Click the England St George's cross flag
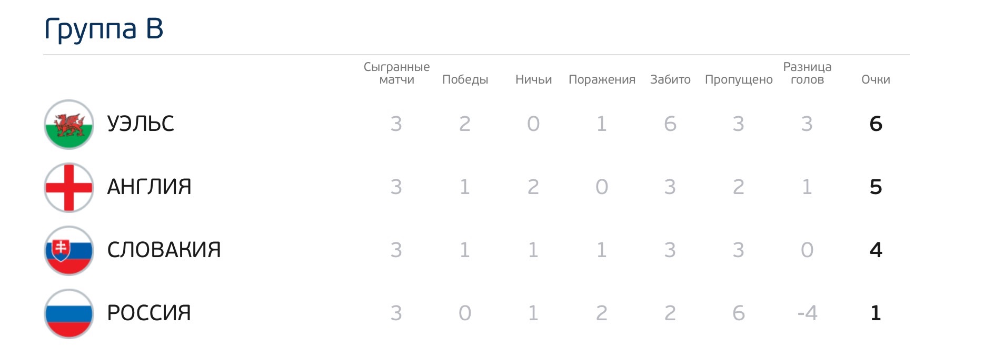1004x357 pixels. click(69, 188)
